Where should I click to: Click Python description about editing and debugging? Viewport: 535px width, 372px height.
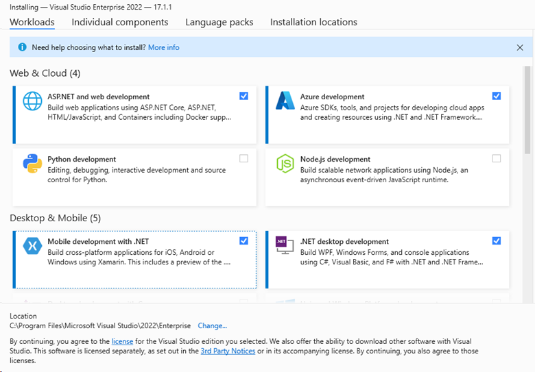(136, 175)
